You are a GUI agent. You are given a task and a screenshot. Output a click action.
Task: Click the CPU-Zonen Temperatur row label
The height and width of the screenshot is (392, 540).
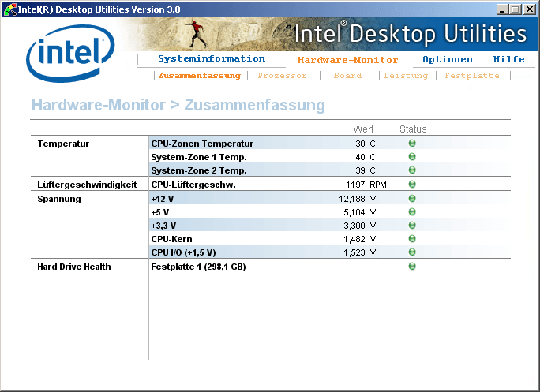click(x=202, y=144)
